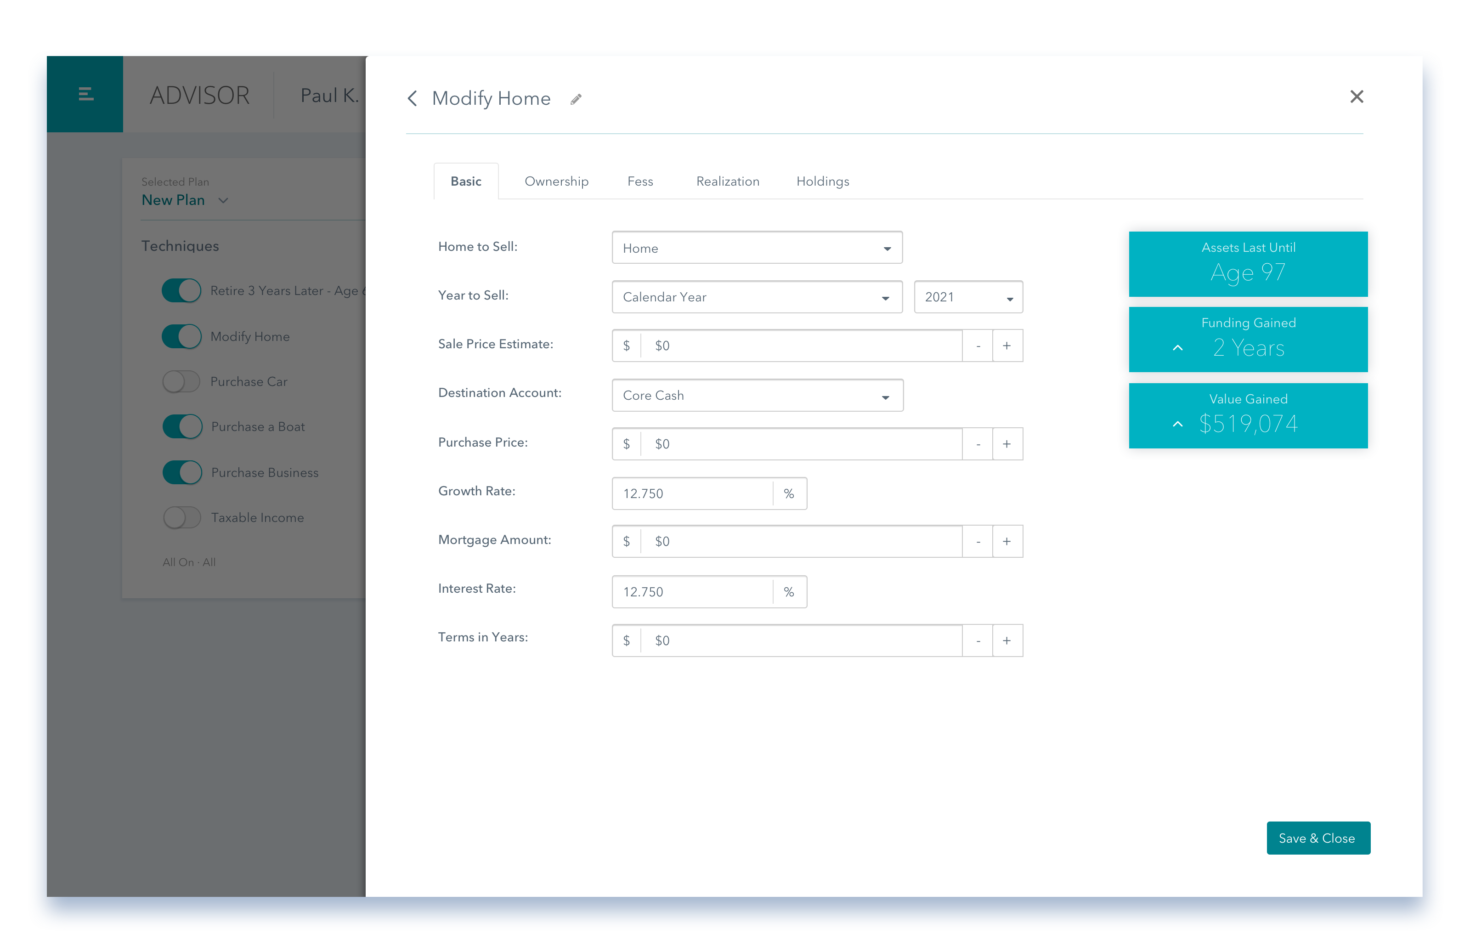
Task: Click the close X icon top right
Action: point(1355,96)
